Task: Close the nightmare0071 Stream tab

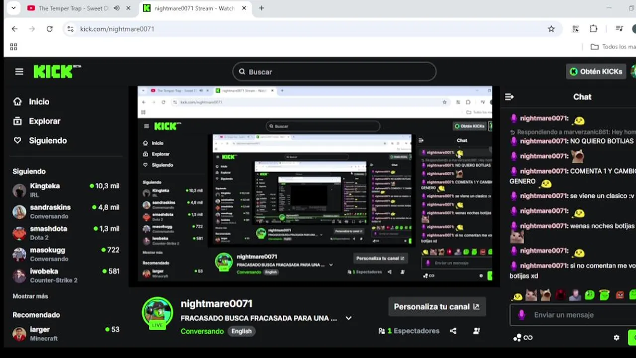Action: (244, 8)
